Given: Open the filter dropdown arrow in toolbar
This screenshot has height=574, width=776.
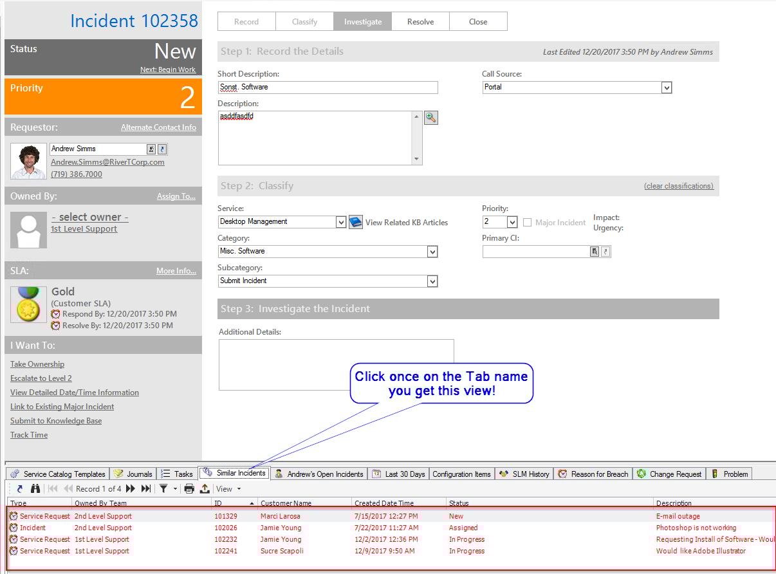Looking at the screenshot, I should click(175, 489).
